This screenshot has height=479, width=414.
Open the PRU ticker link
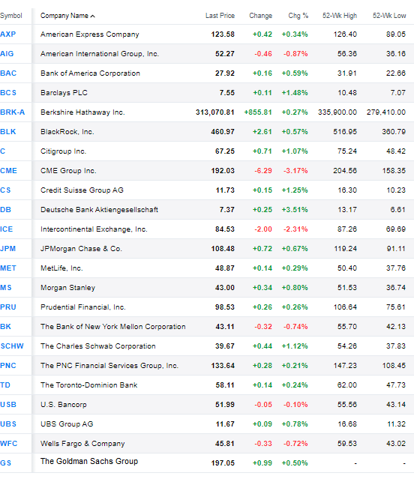click(8, 307)
